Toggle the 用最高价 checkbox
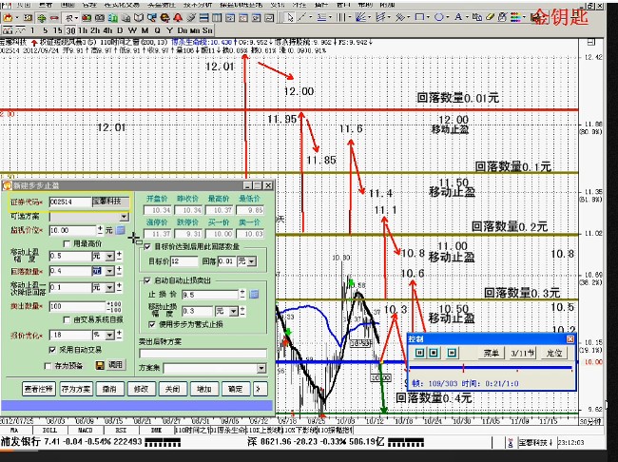Image resolution: width=618 pixels, height=462 pixels. click(x=67, y=243)
